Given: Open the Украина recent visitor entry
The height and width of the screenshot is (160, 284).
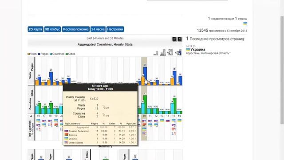Looking at the screenshot, I should pyautogui.click(x=198, y=49).
